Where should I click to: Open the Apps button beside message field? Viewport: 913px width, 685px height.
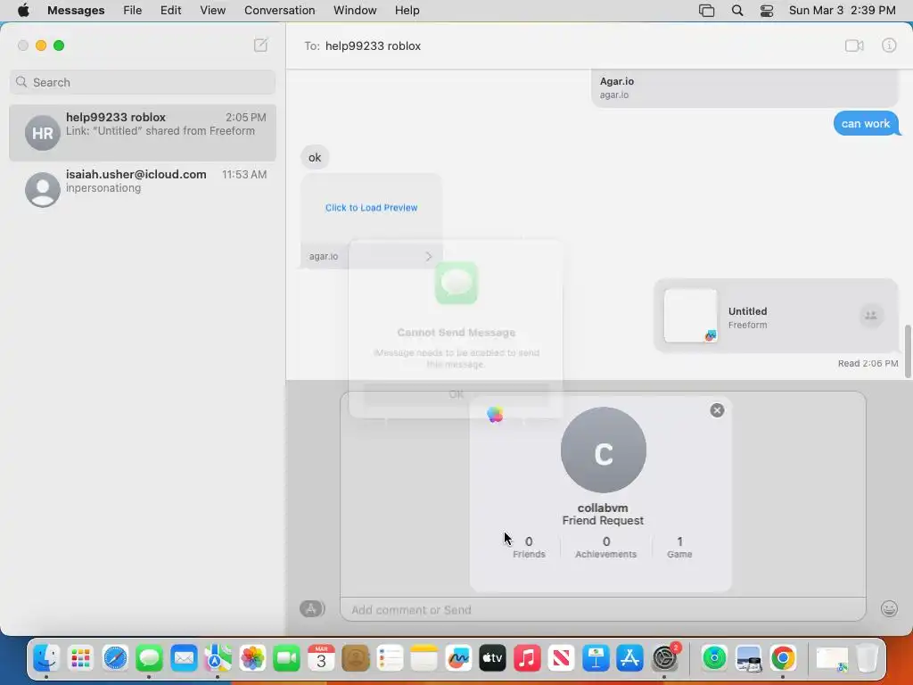point(312,608)
